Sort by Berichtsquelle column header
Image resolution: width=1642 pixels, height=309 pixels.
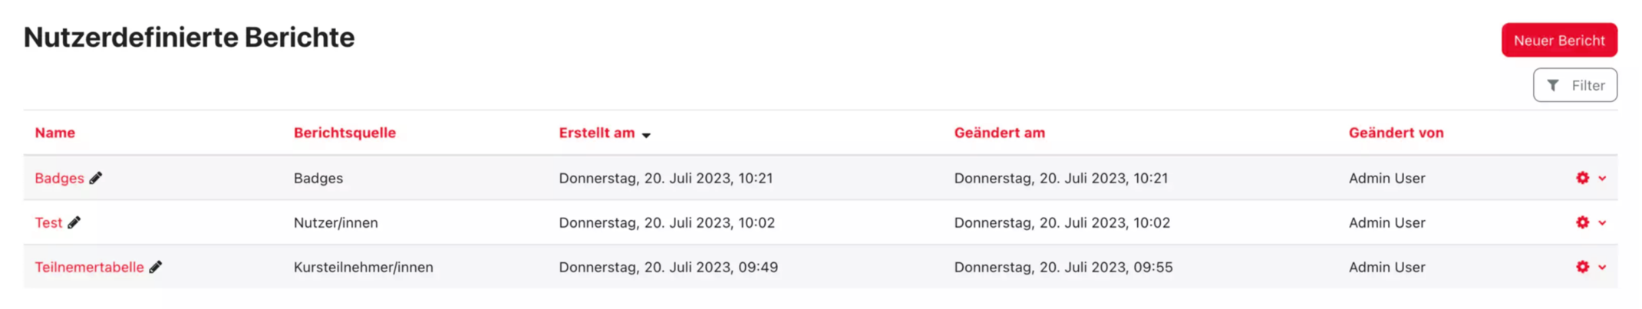tap(345, 133)
